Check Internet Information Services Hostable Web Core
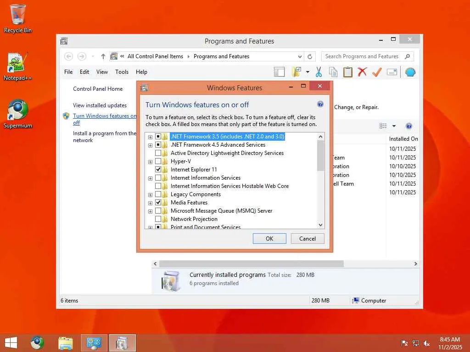470x352 pixels. (158, 186)
